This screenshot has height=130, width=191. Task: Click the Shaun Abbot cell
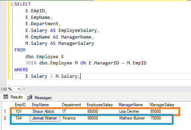45,111
